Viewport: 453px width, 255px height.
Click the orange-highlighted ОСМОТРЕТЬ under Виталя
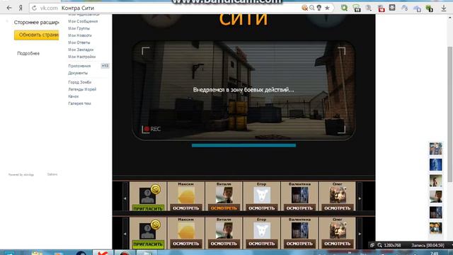point(224,208)
